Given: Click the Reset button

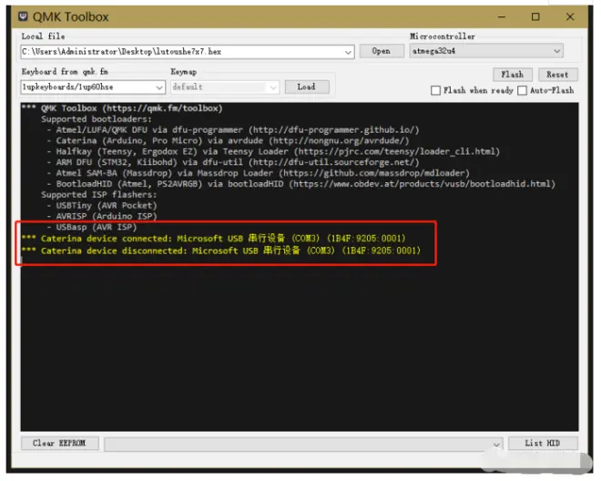Looking at the screenshot, I should point(557,75).
